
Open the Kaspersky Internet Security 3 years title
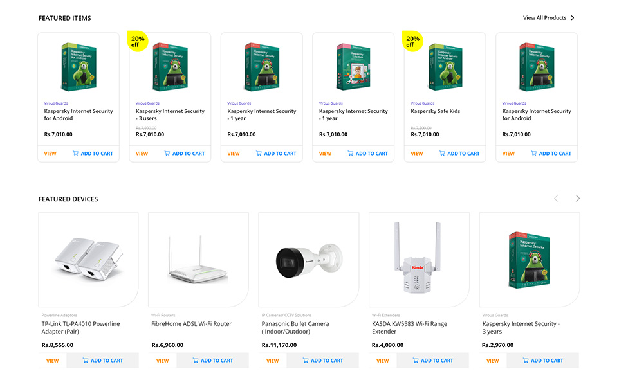point(521,327)
